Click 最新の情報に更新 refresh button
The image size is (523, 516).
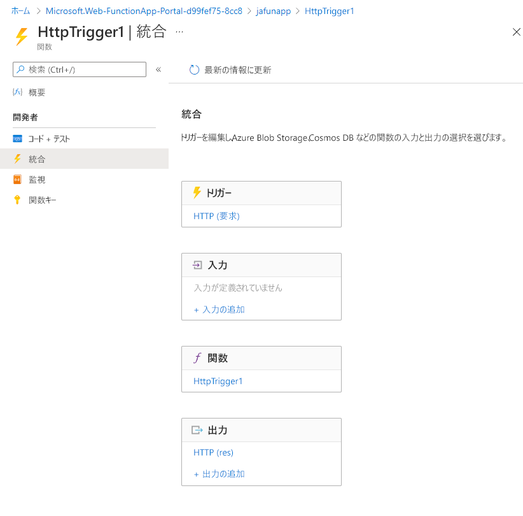[230, 70]
